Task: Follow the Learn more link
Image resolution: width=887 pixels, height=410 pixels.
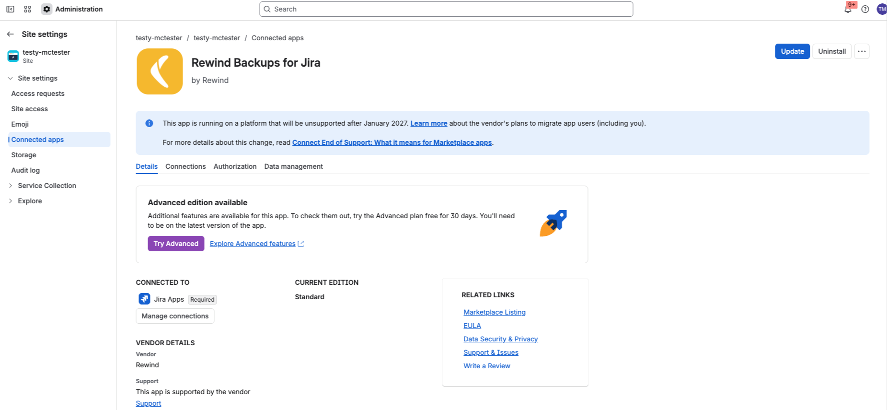Action: pyautogui.click(x=429, y=123)
